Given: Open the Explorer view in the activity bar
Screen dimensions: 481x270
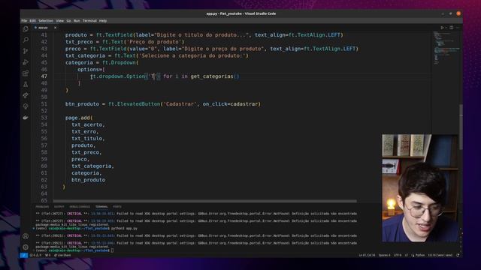Looking at the screenshot, I should pos(26,29).
